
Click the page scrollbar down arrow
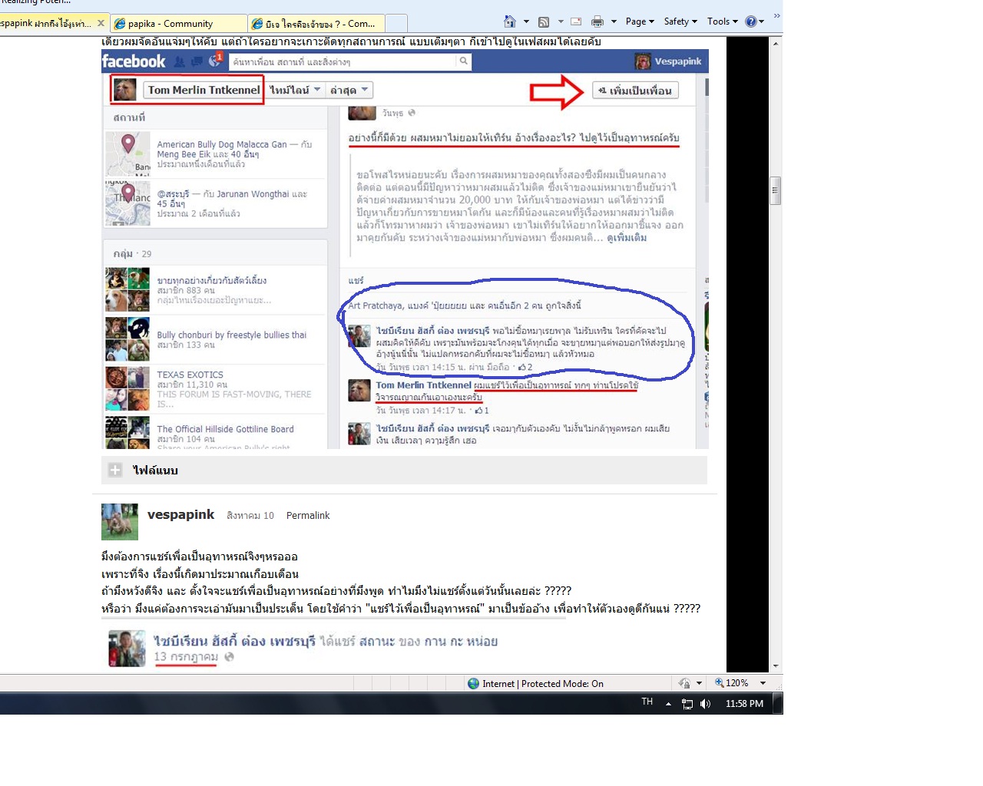click(776, 666)
